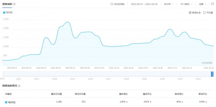Click red up arrow next to 339%
Viewport: 216px width, 107px height.
click(206, 102)
